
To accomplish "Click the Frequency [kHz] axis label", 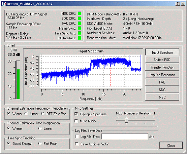I will [x=91, y=99].
